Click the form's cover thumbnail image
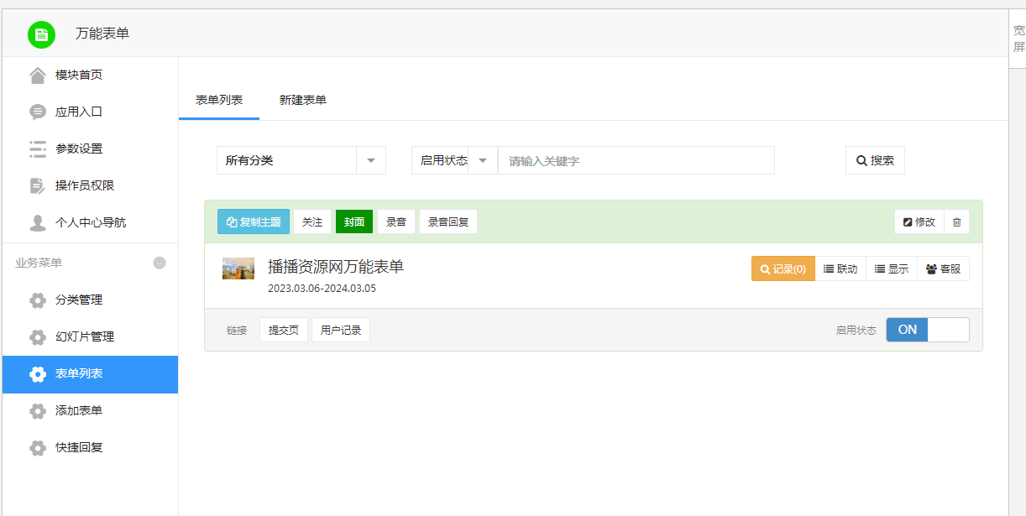 pos(238,268)
